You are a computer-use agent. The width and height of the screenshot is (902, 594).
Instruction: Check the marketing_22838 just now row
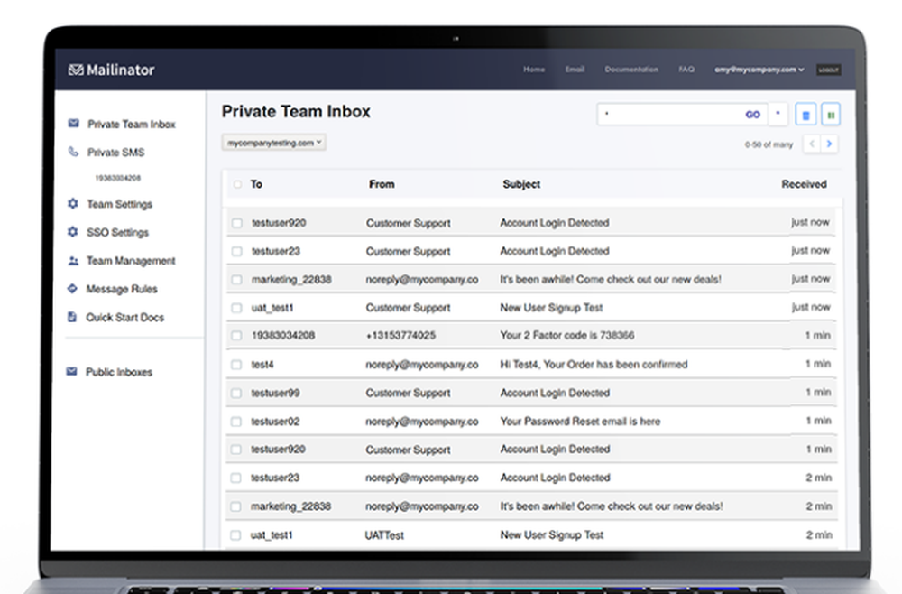pos(236,279)
